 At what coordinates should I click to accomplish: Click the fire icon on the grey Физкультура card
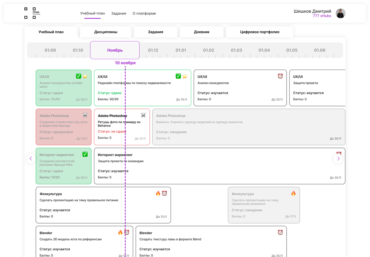coord(293,193)
